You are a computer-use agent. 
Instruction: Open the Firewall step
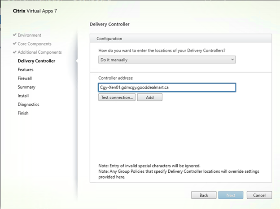[x=25, y=78]
